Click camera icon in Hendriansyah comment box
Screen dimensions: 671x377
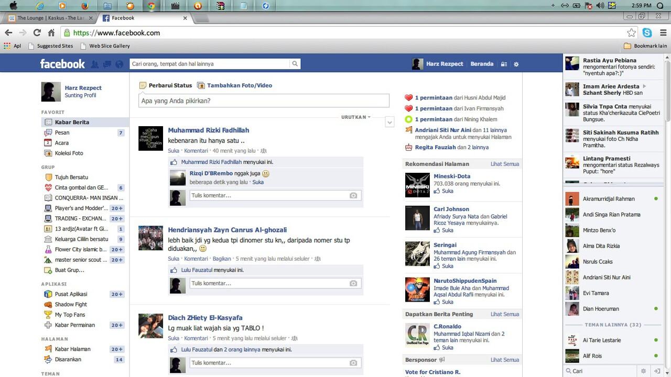pos(353,283)
